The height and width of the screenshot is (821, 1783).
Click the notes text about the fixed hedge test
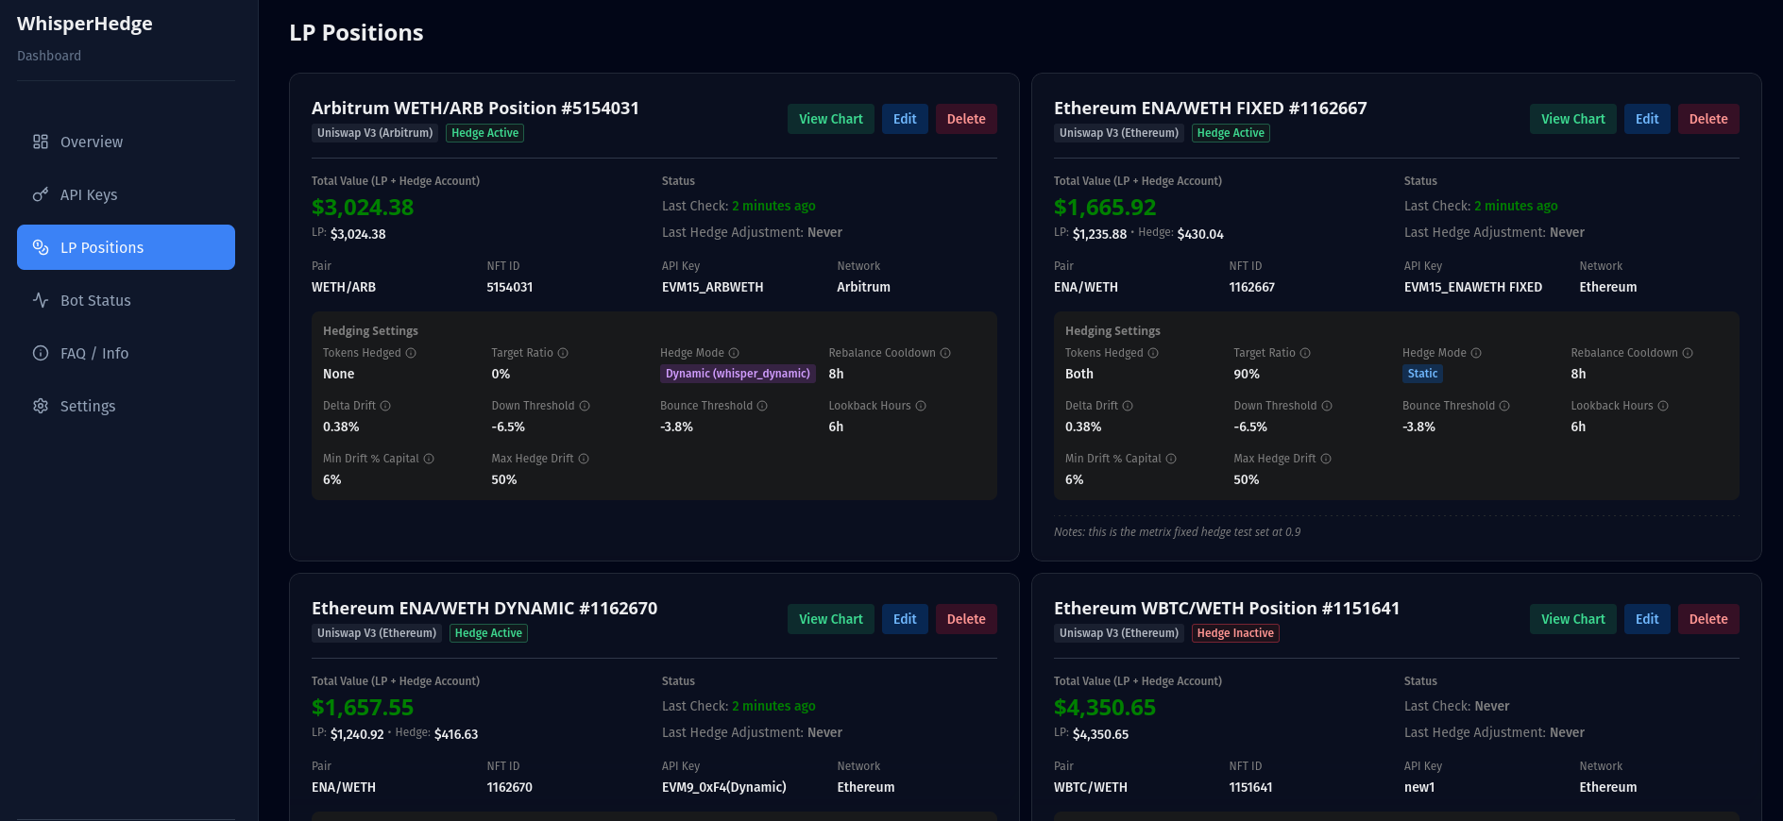1177,532
